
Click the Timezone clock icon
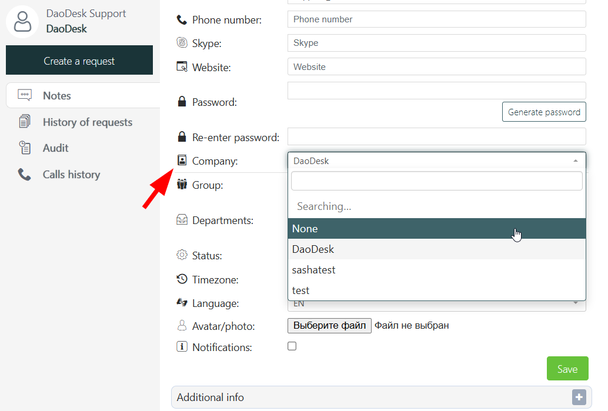click(x=182, y=279)
